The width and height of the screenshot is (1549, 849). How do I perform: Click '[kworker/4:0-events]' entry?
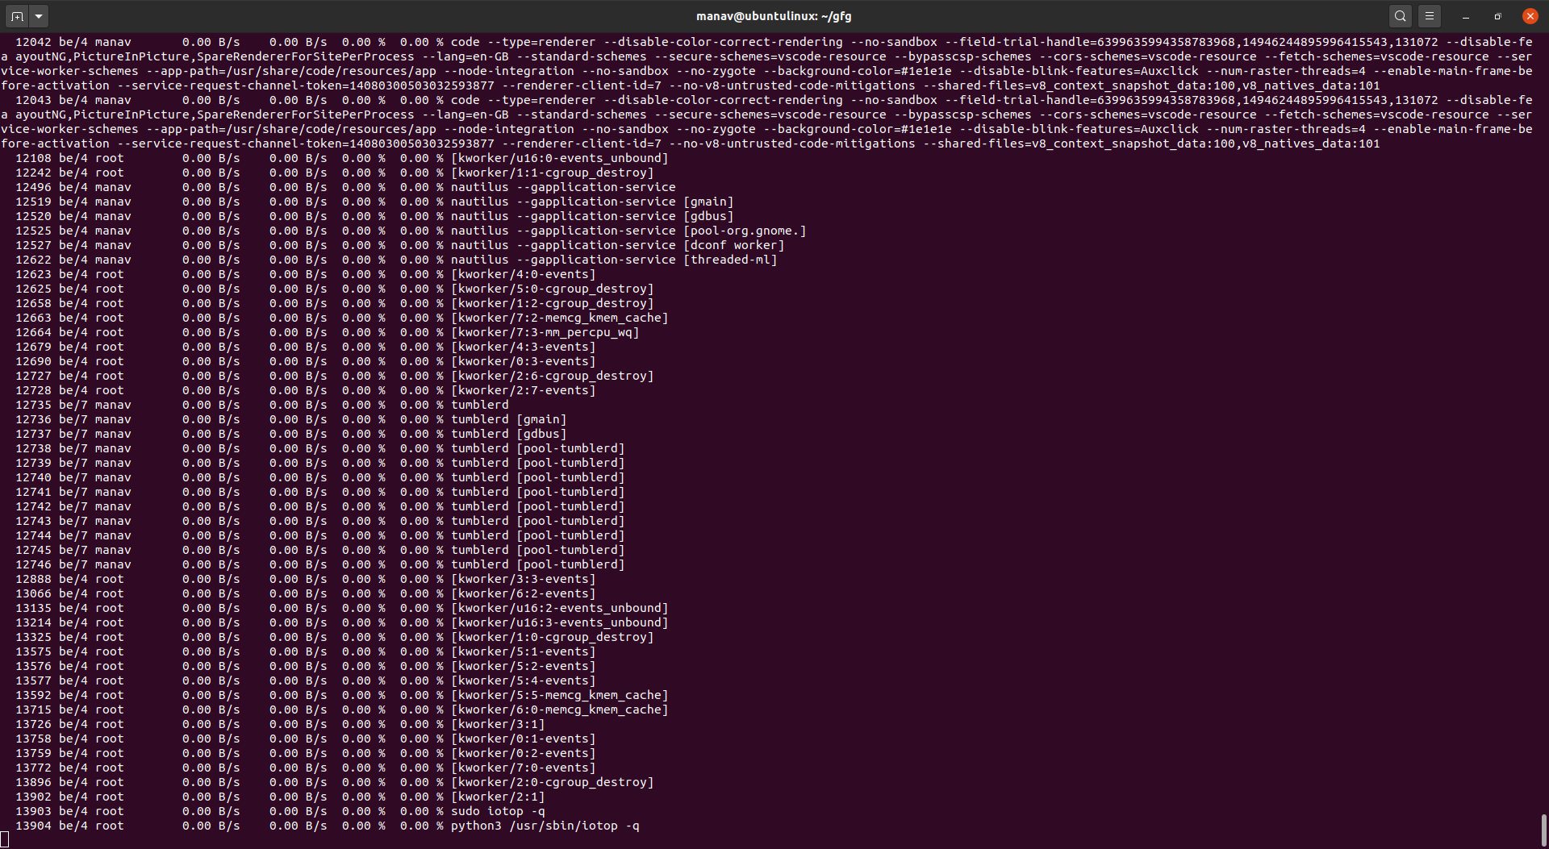click(524, 274)
